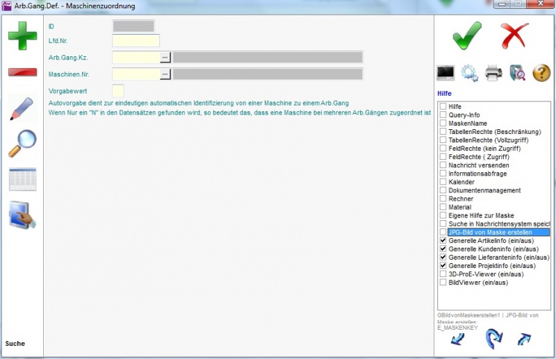Open help via yellow question mark icon
This screenshot has width=556, height=359.
click(x=541, y=72)
